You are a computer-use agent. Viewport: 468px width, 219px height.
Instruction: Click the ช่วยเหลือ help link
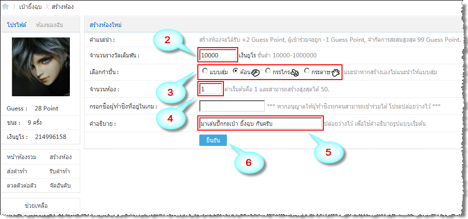coord(36,206)
